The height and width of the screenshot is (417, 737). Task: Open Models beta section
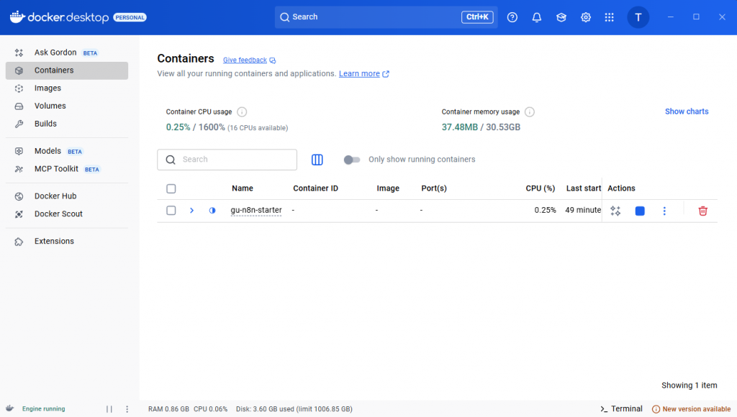(x=67, y=151)
